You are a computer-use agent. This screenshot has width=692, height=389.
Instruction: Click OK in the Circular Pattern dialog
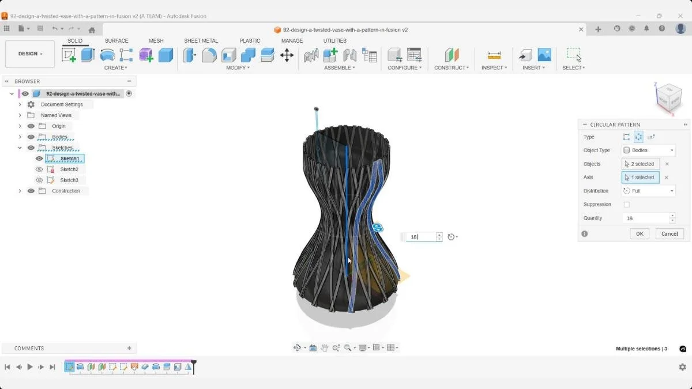coord(639,233)
